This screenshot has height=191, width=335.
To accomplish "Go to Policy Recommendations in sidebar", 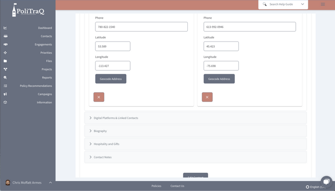I will tap(36, 86).
